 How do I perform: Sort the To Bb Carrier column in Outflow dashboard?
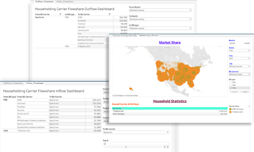[x=110, y=14]
